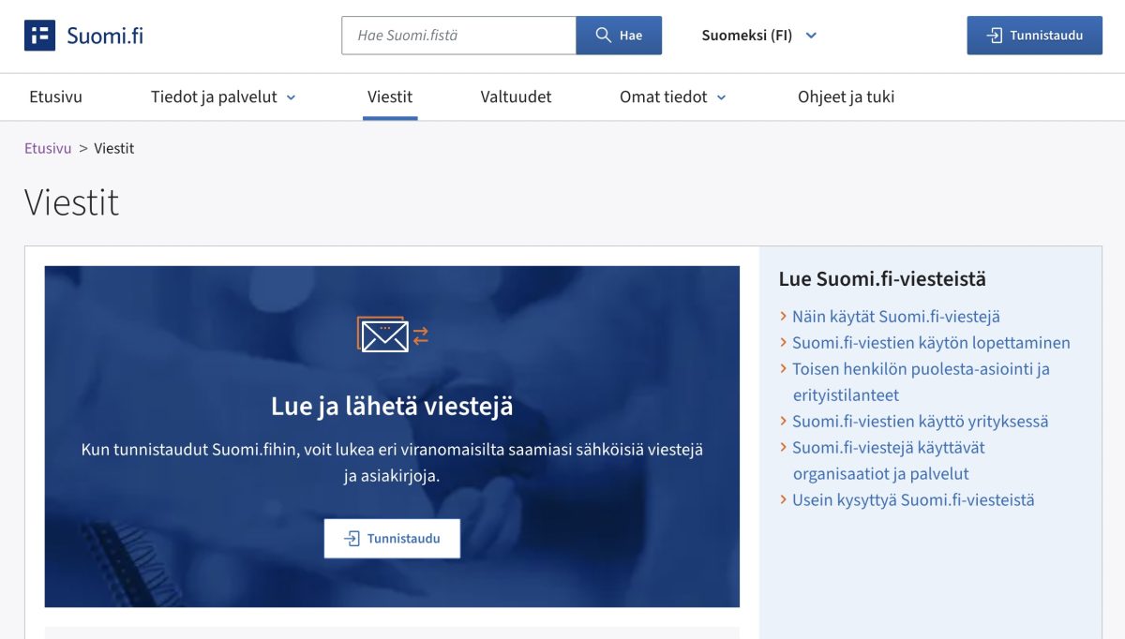Screen dimensions: 1125x639
Task: Open the 'Etusivu' breadcrumb link
Action: point(48,148)
